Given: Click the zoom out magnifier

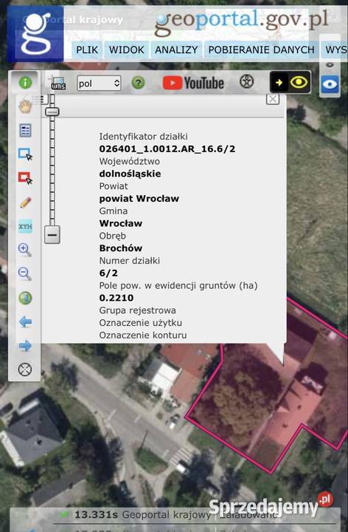Looking at the screenshot, I should click(x=25, y=273).
